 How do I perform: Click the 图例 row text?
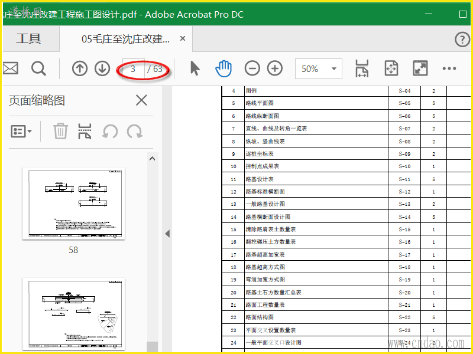[x=251, y=91]
